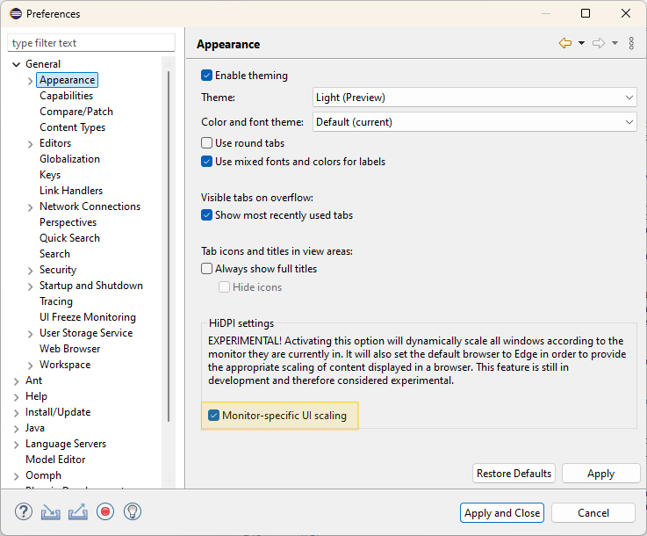Toggle the Enable theming checkbox
This screenshot has width=647, height=536.
(206, 76)
